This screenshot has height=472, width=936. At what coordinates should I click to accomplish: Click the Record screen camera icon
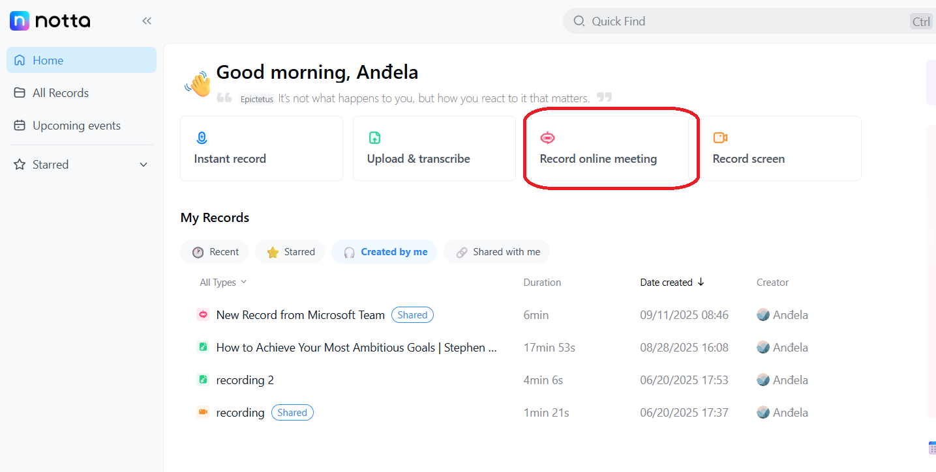point(720,138)
